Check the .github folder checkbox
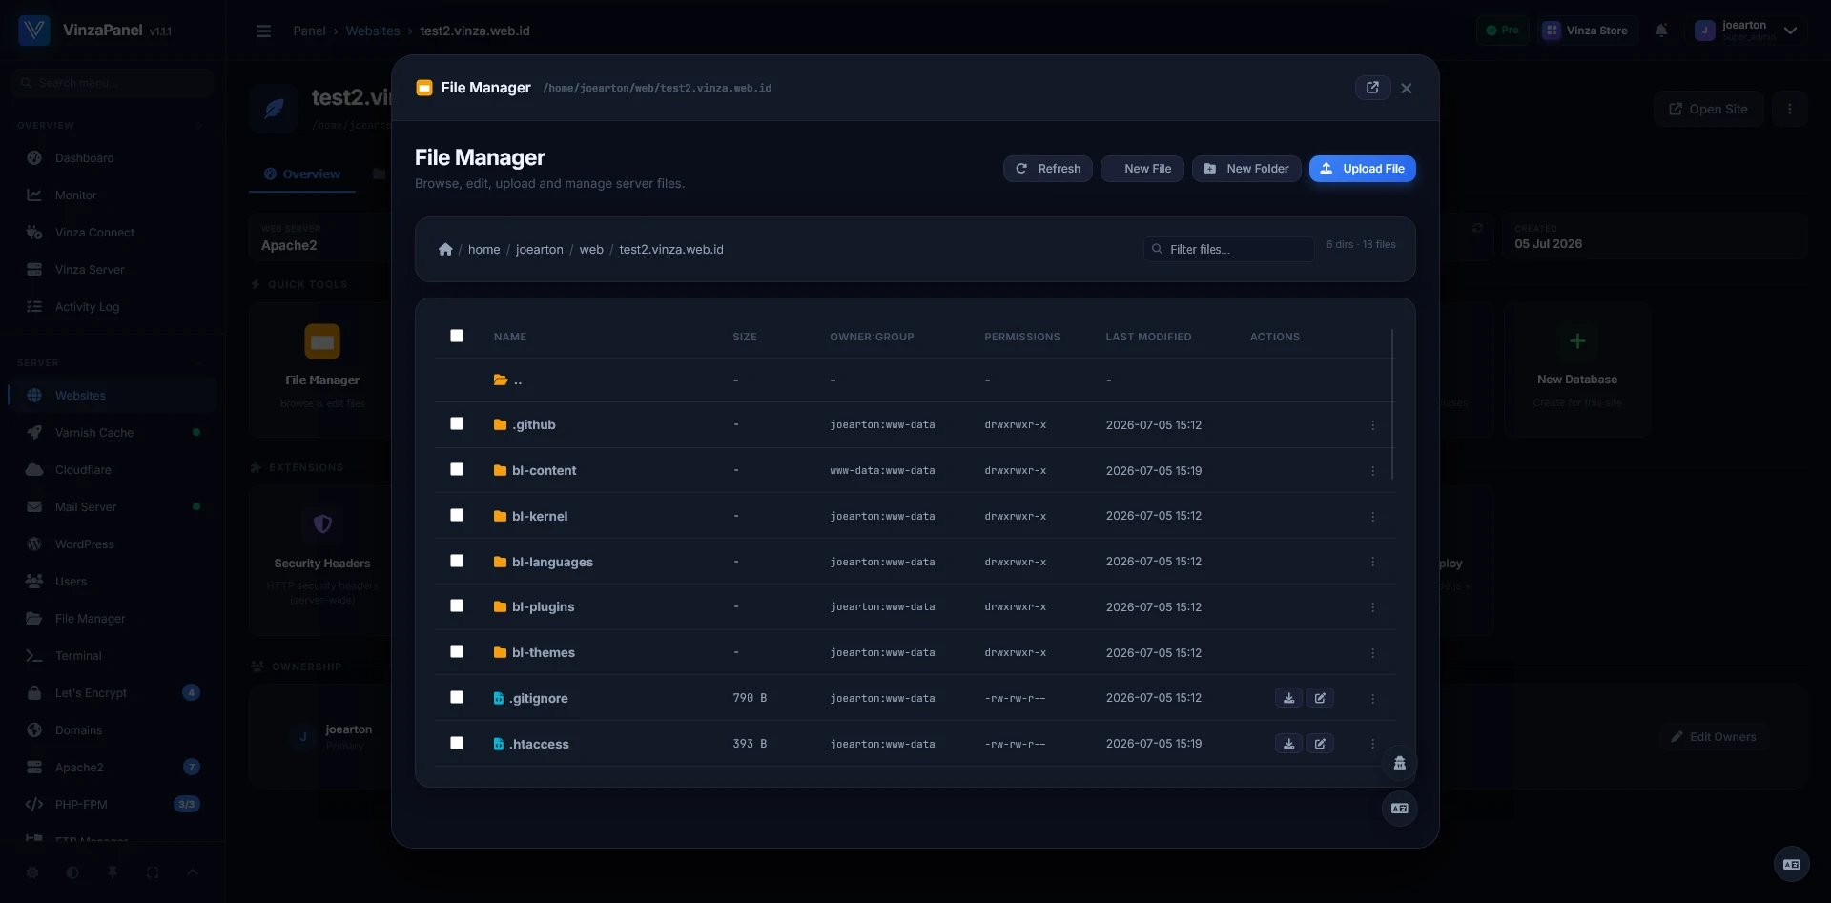The height and width of the screenshot is (903, 1831). coord(457,423)
